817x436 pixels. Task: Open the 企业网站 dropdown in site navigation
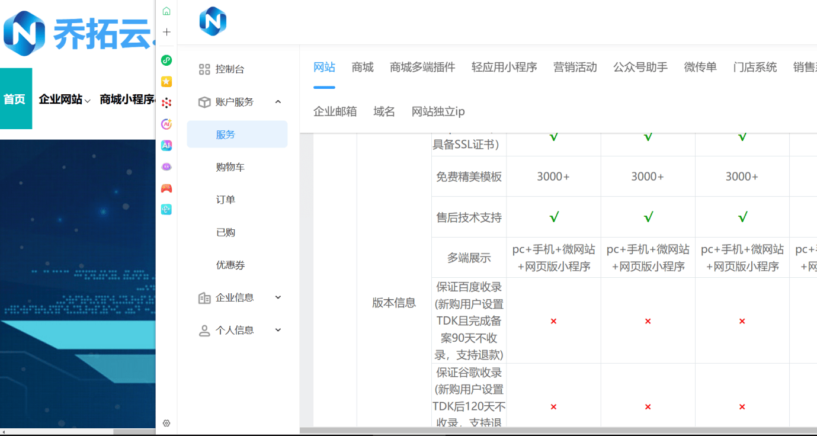[x=64, y=100]
